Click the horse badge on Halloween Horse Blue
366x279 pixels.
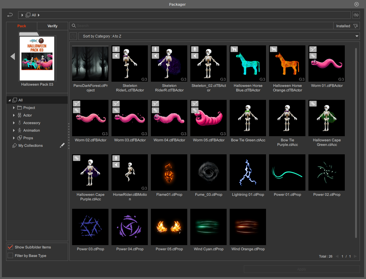pos(234,49)
